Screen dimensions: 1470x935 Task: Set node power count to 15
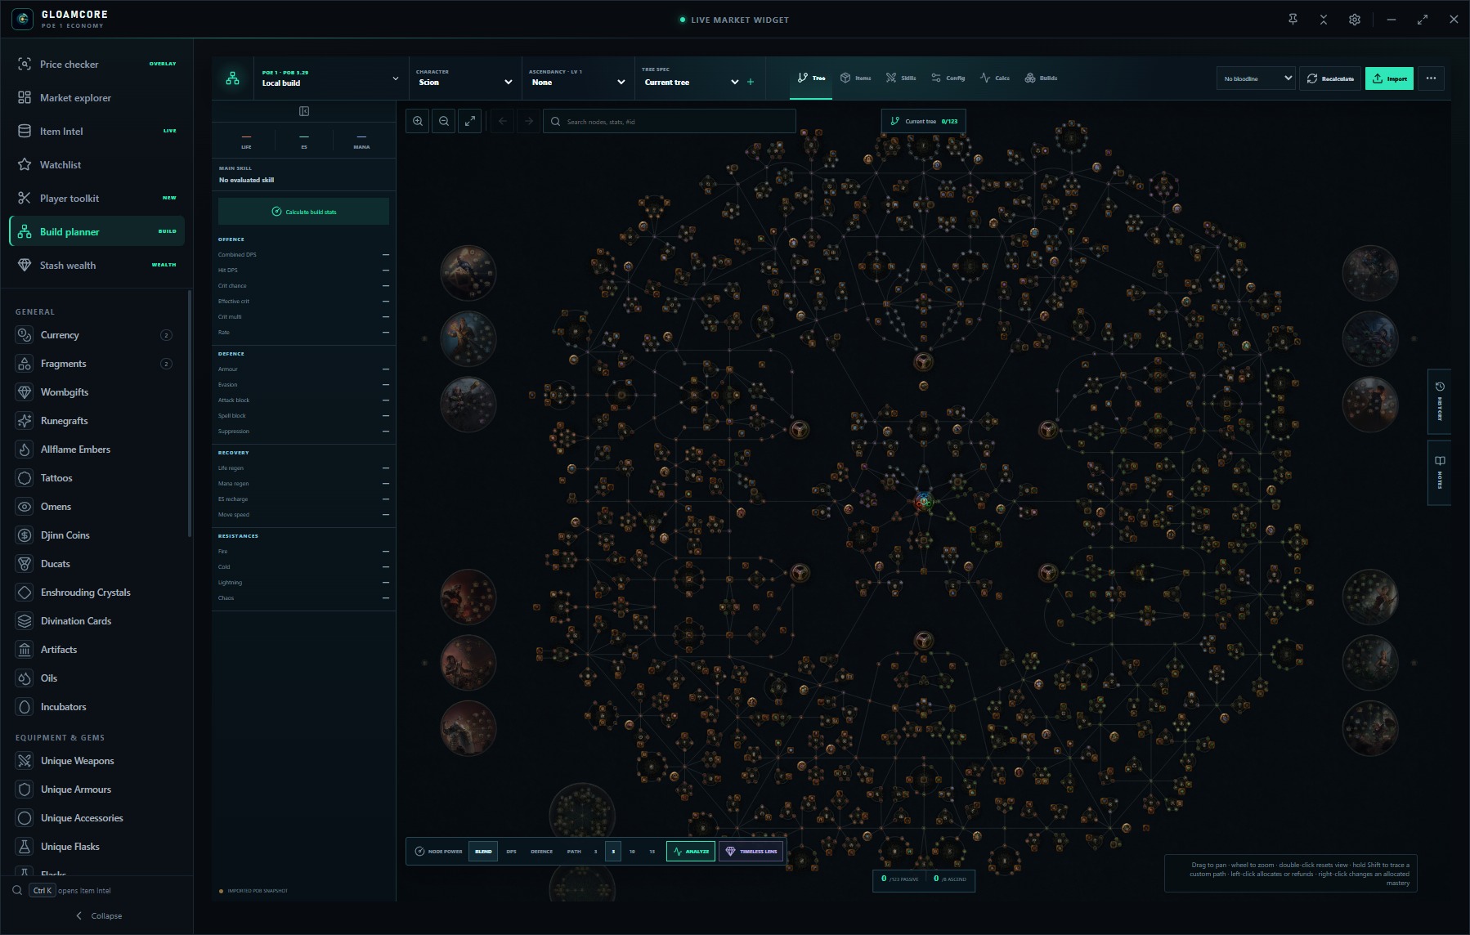pyautogui.click(x=652, y=852)
